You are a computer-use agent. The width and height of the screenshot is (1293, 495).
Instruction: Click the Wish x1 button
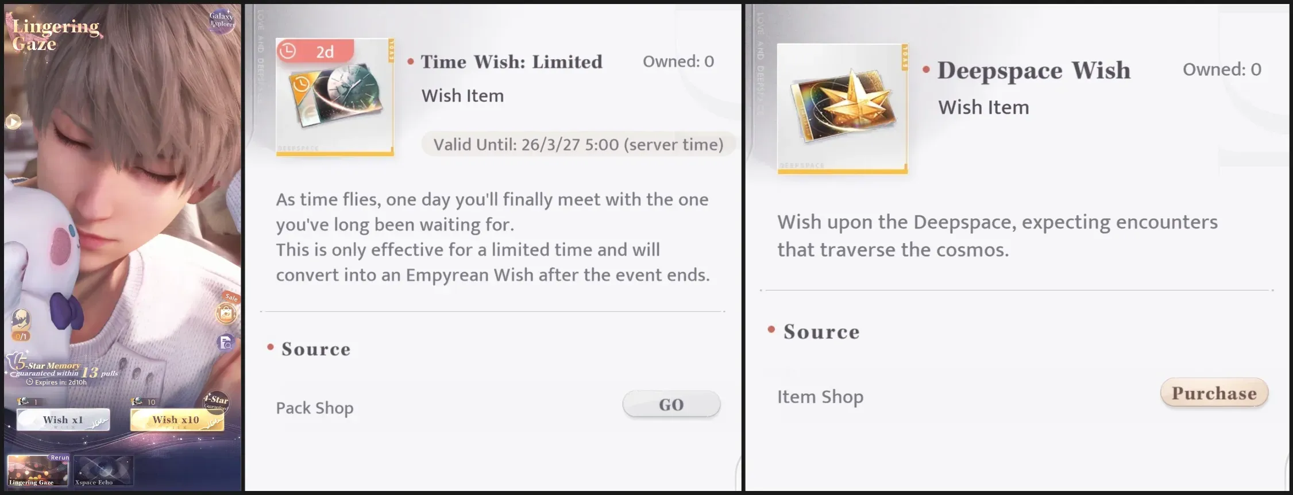(x=63, y=420)
